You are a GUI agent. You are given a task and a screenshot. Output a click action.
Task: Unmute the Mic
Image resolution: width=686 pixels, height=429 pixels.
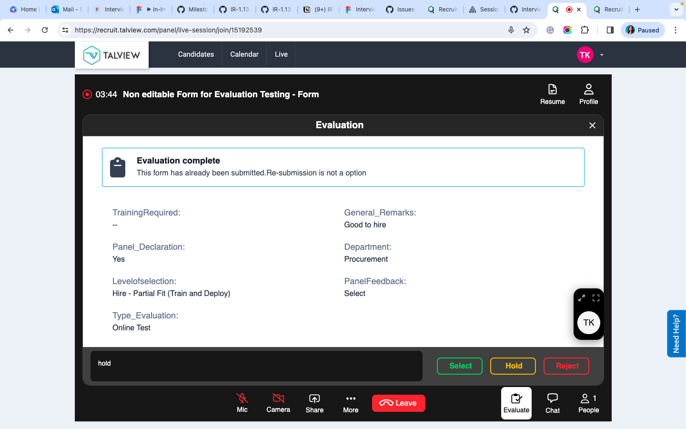[242, 403]
